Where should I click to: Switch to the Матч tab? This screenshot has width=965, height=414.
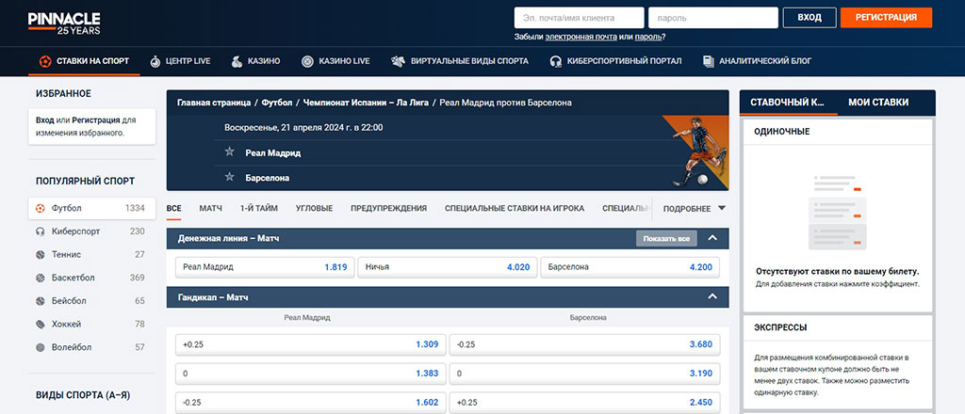(x=210, y=208)
